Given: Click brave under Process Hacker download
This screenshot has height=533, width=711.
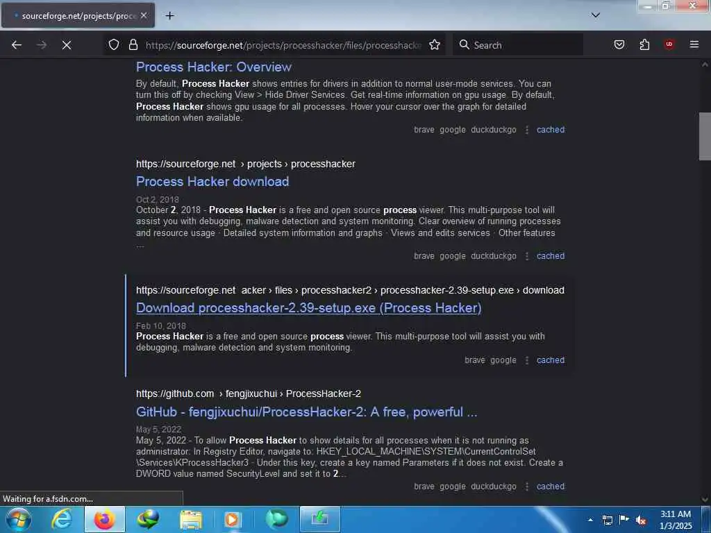Looking at the screenshot, I should tap(424, 255).
